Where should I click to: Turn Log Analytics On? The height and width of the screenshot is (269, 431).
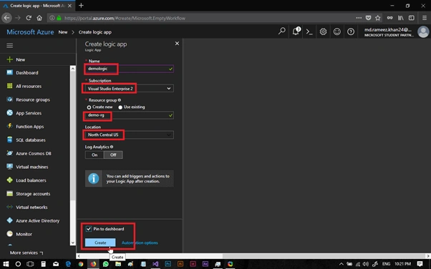click(95, 155)
